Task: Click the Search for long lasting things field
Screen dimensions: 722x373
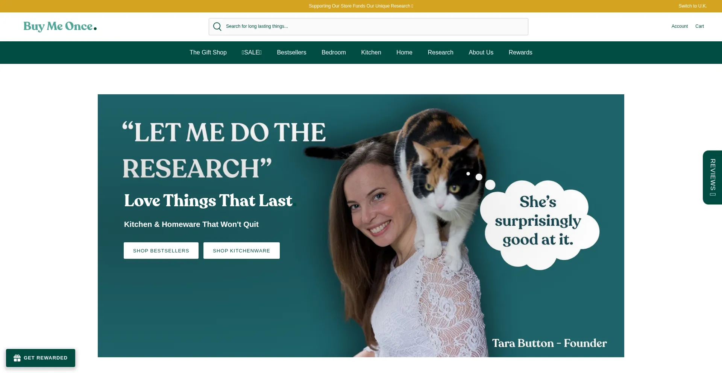Action: coord(369,27)
